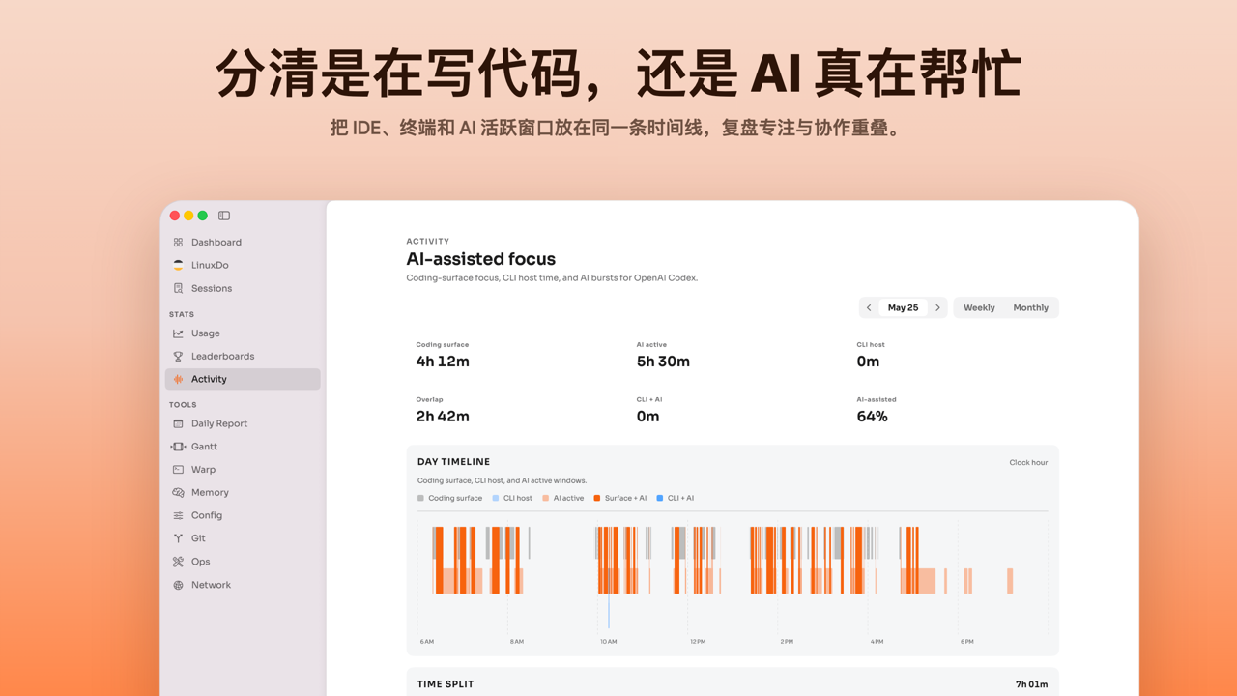Image resolution: width=1237 pixels, height=696 pixels.
Task: Click the LinuxDo avatar icon
Action: tap(178, 265)
